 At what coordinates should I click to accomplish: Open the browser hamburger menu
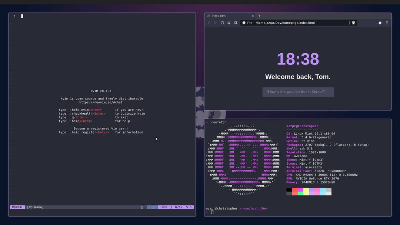coord(387,23)
